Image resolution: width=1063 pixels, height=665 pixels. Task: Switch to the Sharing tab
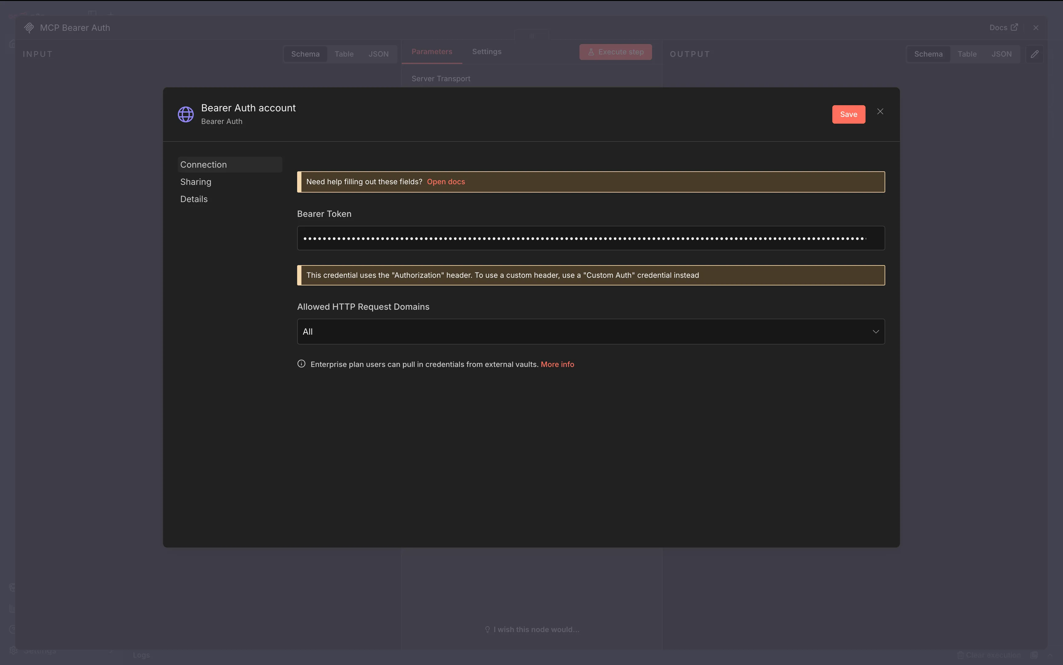(196, 182)
